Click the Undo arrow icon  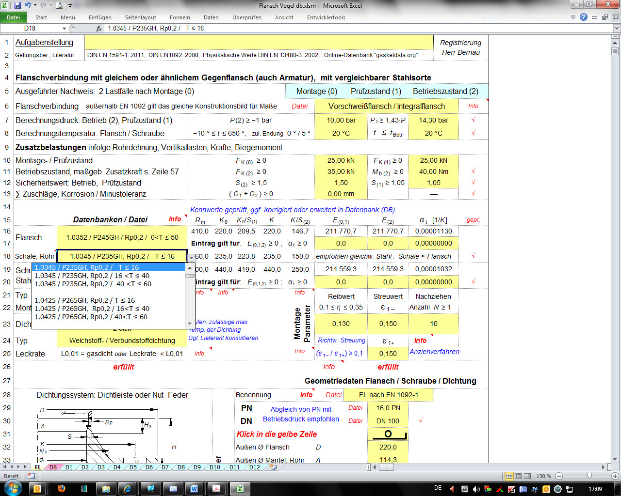(29, 6)
